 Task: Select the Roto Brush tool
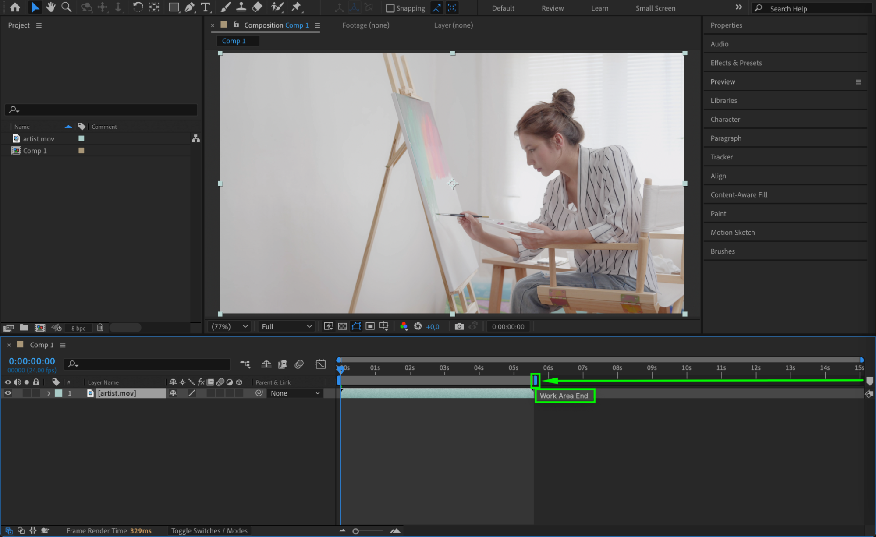click(277, 7)
